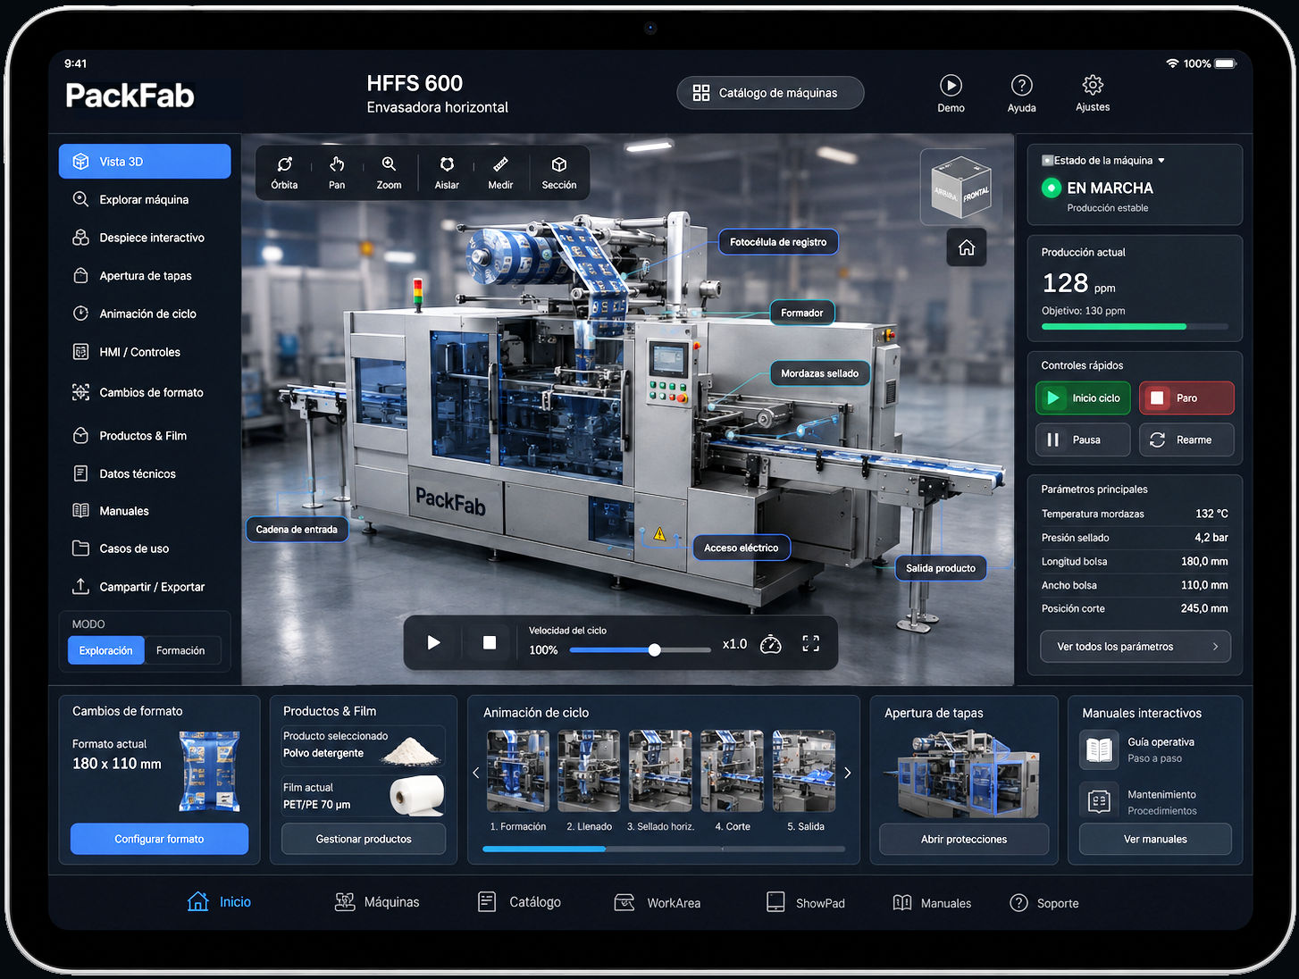Viewport: 1299px width, 979px height.
Task: Click the Mordazas sellado callout label
Action: click(x=819, y=373)
